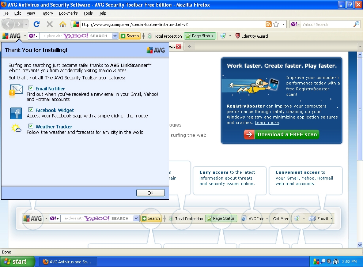
Task: Click the scrollbar up arrow
Action: (x=360, y=54)
